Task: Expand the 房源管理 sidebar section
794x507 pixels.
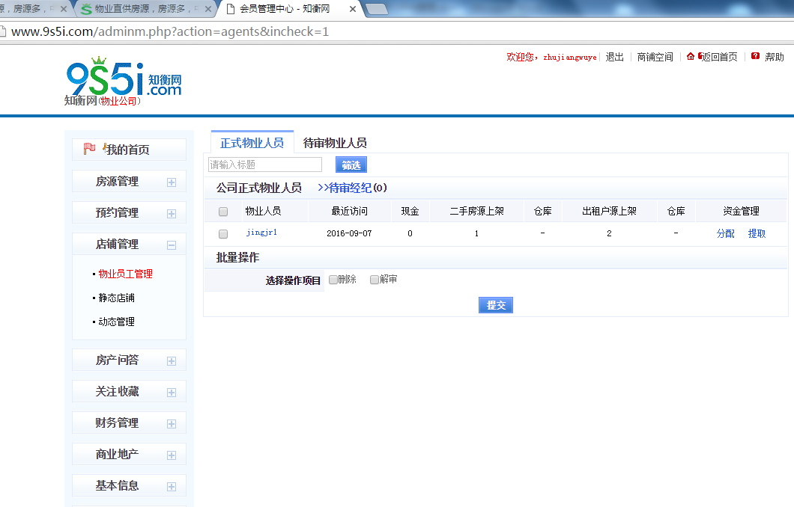Action: (172, 181)
